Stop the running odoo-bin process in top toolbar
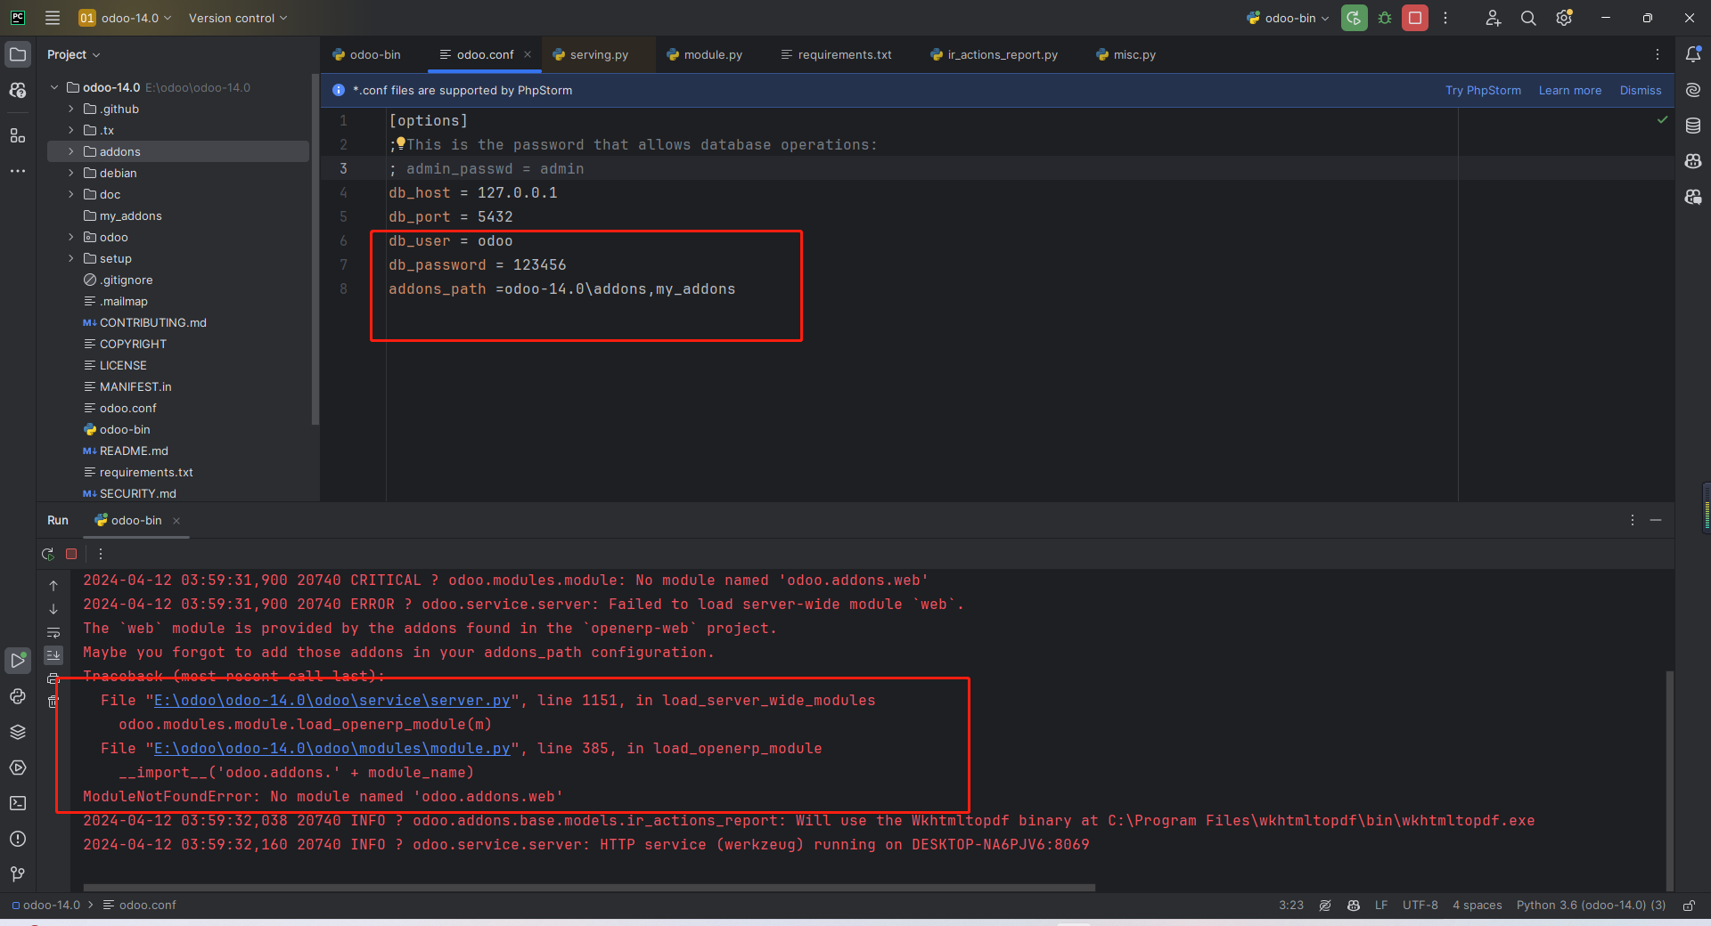Viewport: 1711px width, 926px height. coord(1415,18)
